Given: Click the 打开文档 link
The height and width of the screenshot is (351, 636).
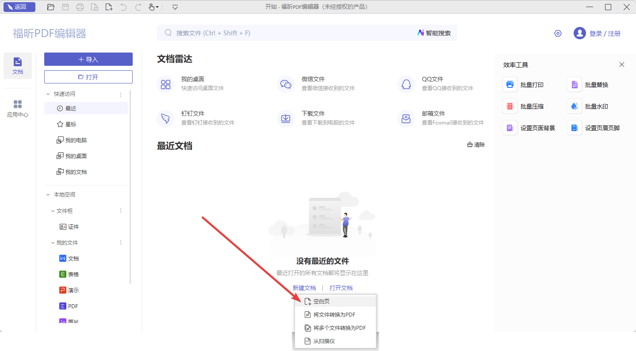Looking at the screenshot, I should [341, 287].
